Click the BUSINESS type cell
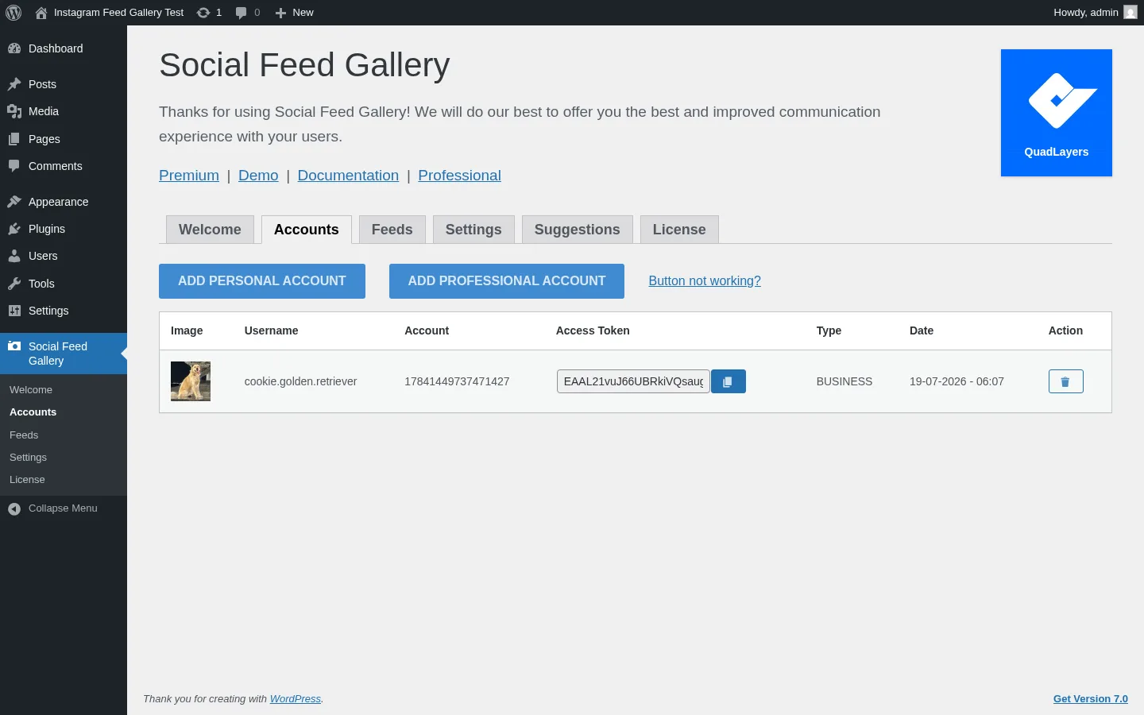 click(x=844, y=381)
